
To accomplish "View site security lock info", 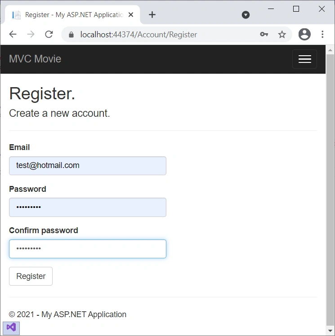I will (x=71, y=35).
